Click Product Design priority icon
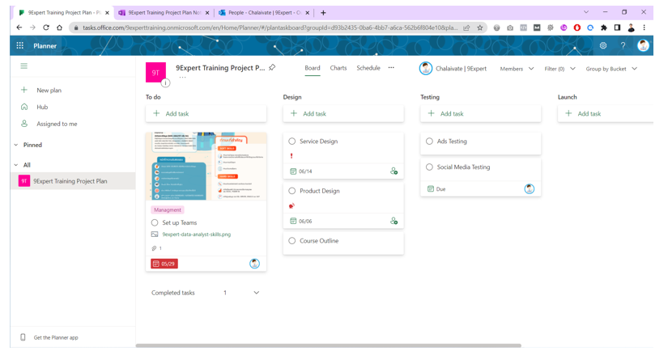The image size is (668, 355). pyautogui.click(x=291, y=206)
